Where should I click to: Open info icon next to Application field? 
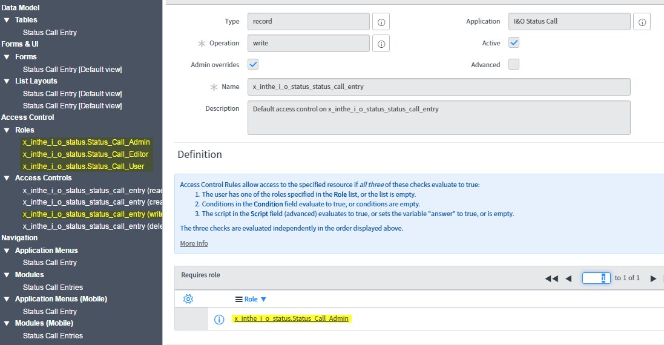[642, 22]
